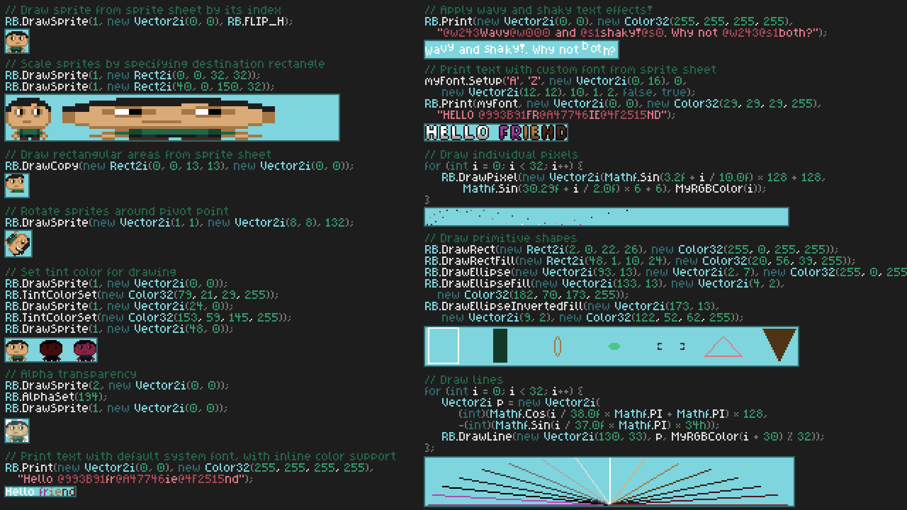Select the untinted leftmost sprite in tint row
Screen dimensions: 907x510
pyautogui.click(x=17, y=351)
